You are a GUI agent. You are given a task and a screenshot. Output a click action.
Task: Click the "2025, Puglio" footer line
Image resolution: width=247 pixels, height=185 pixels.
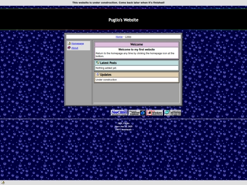coord(123,123)
